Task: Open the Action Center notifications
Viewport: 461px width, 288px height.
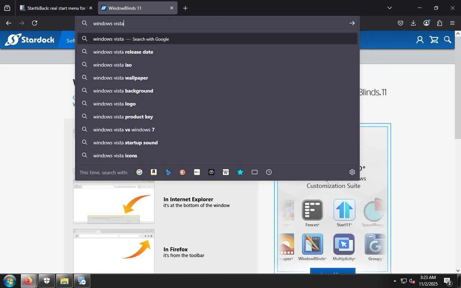Action: (448, 281)
